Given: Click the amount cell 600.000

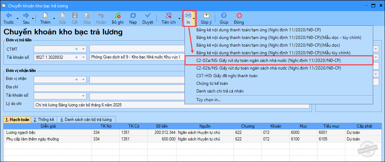Looking at the screenshot, I should (162, 139).
